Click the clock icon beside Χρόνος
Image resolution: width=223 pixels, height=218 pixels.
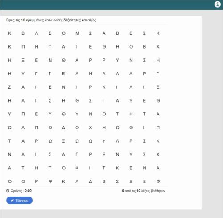pos(8,191)
